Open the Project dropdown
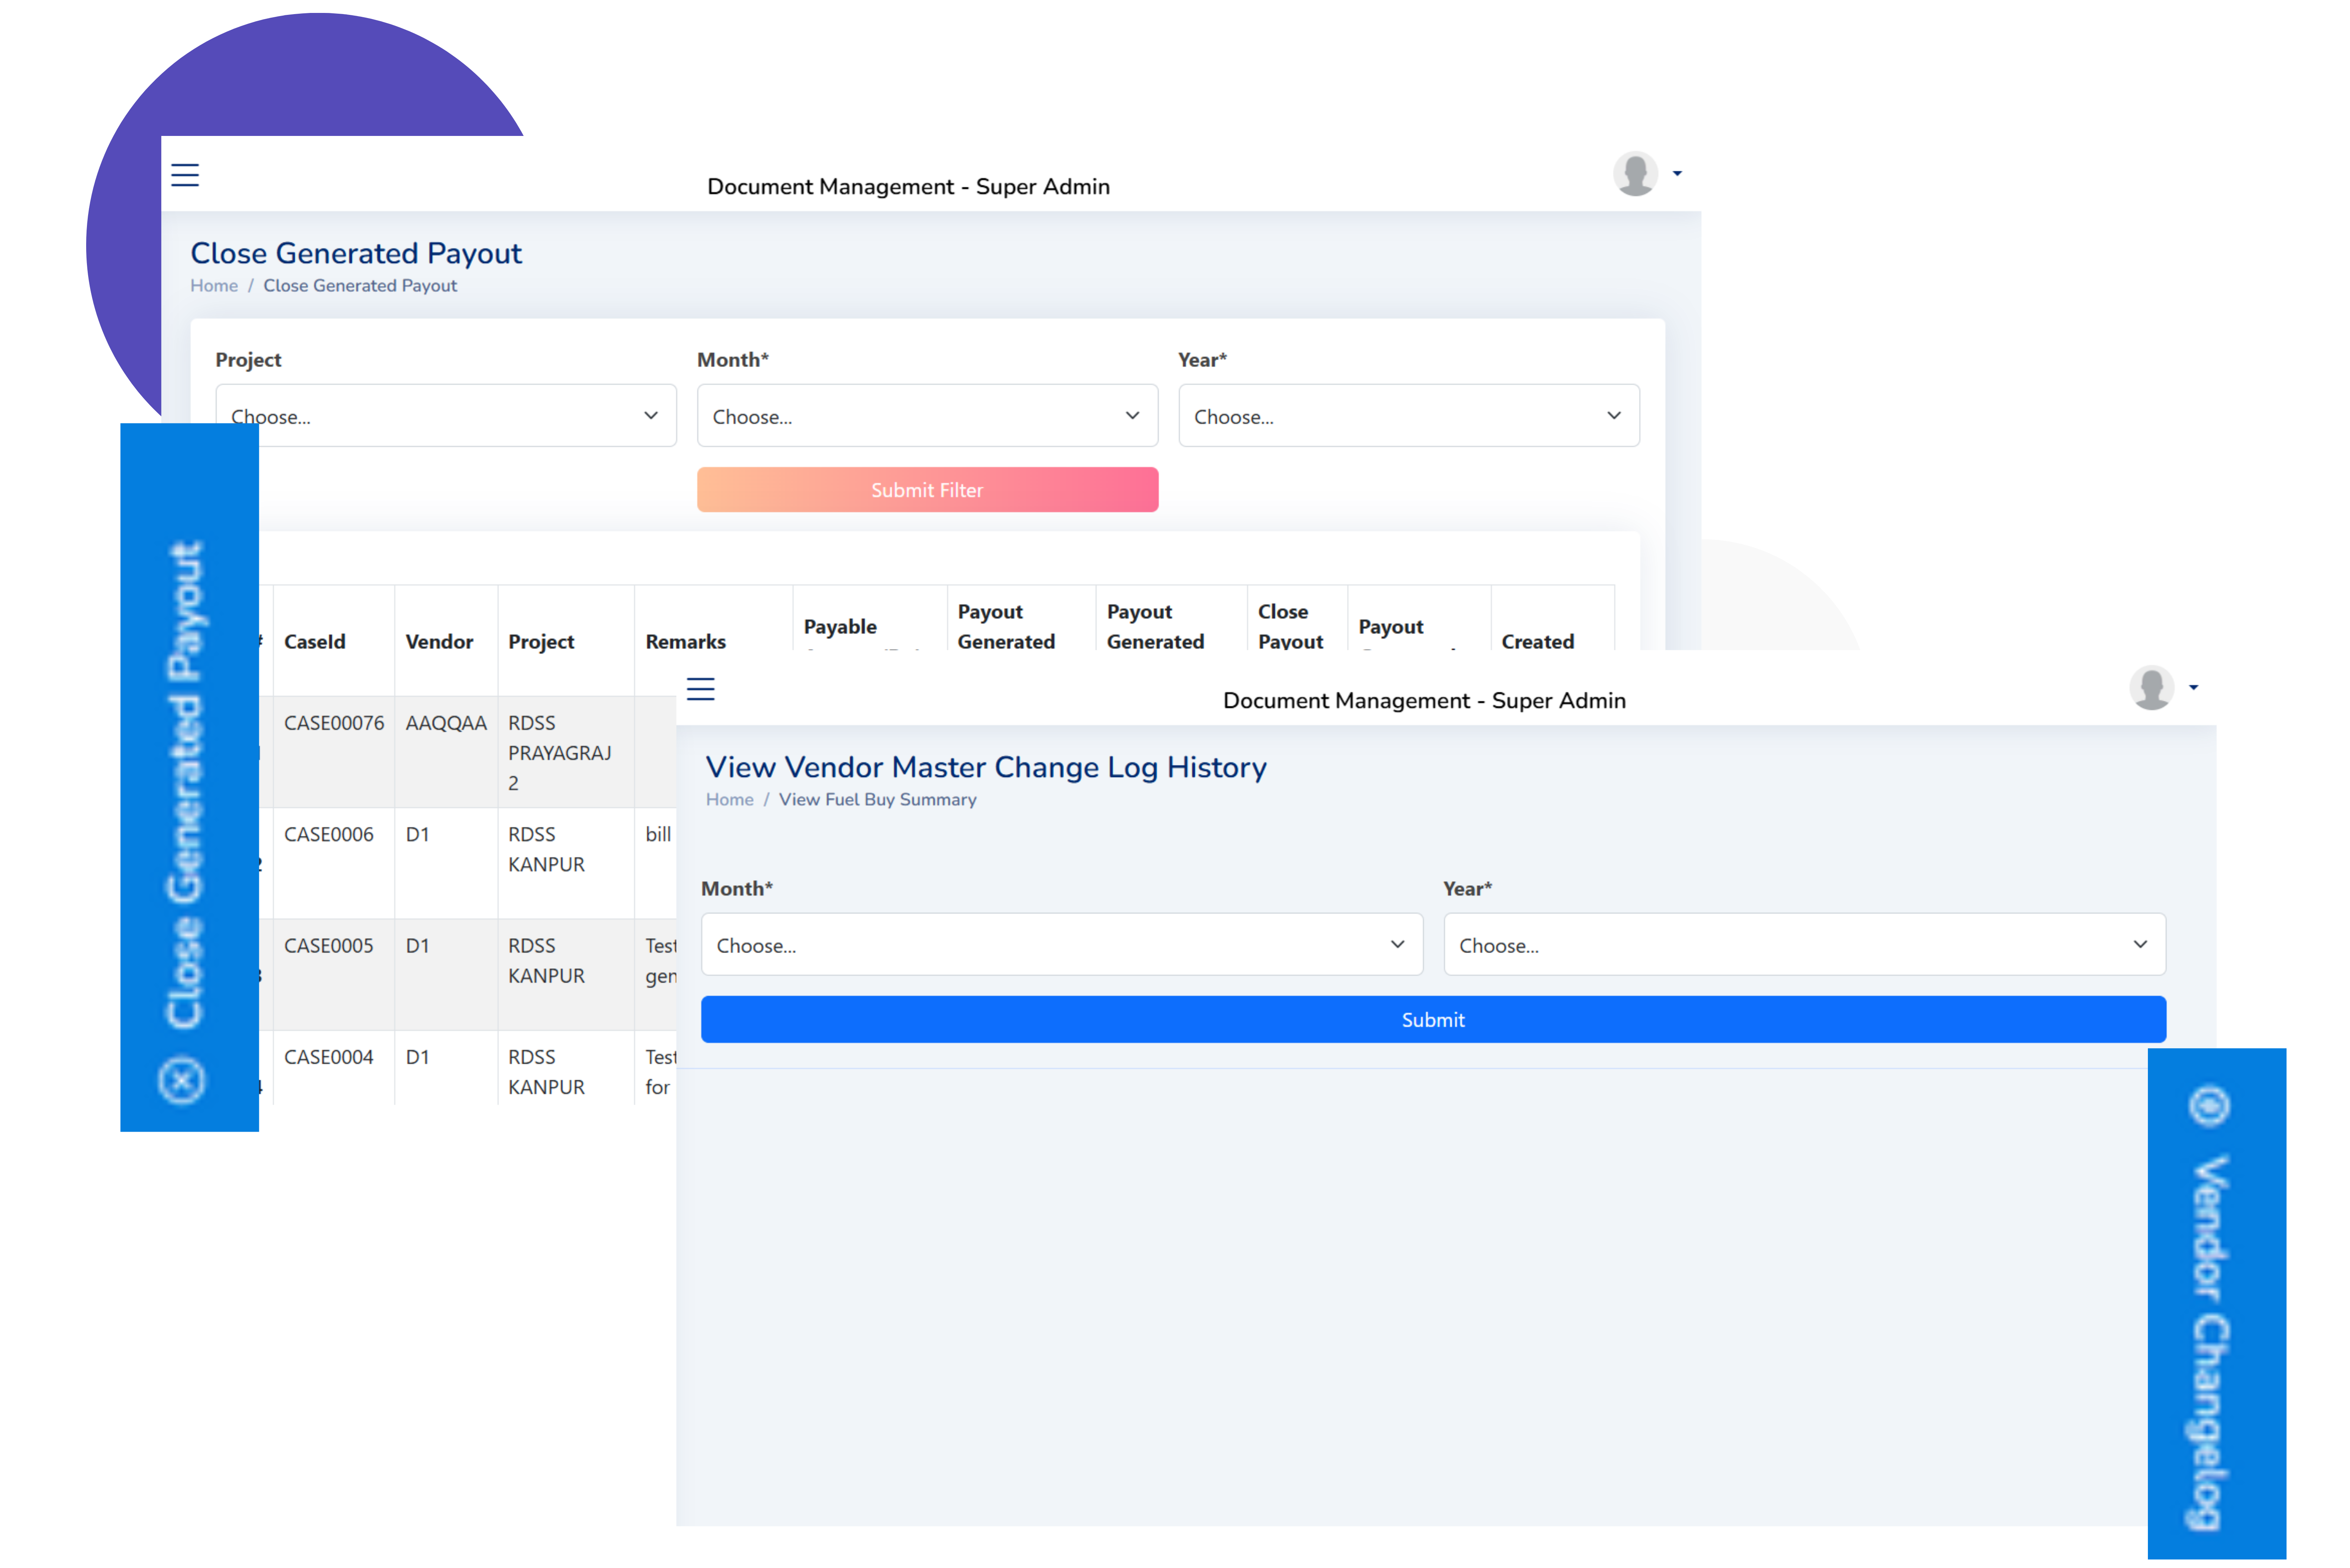 coord(446,416)
